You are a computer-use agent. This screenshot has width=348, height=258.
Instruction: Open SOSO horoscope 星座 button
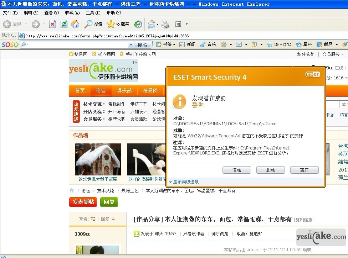[304, 44]
